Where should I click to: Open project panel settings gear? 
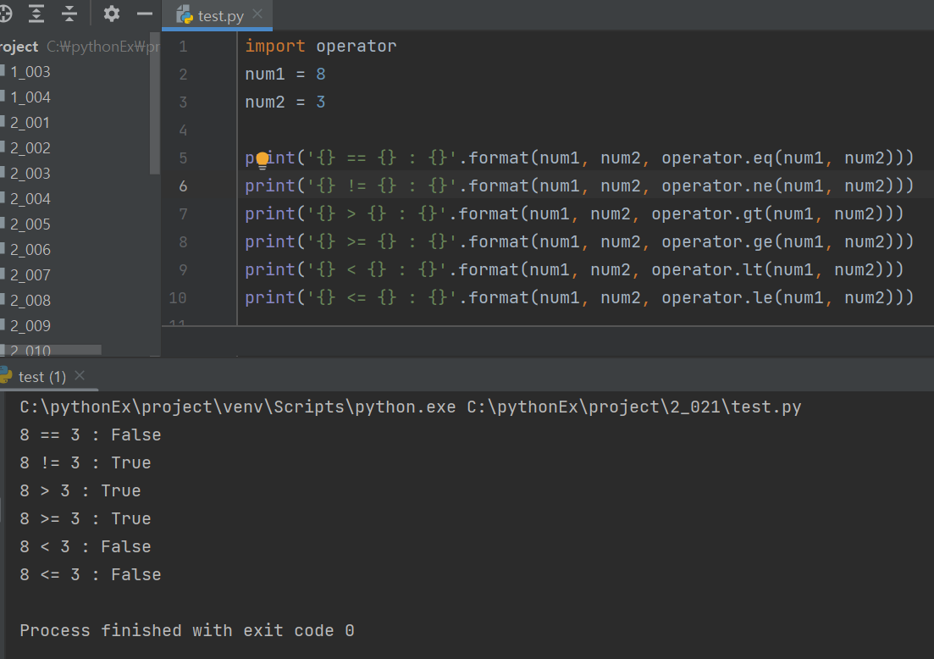pos(112,13)
